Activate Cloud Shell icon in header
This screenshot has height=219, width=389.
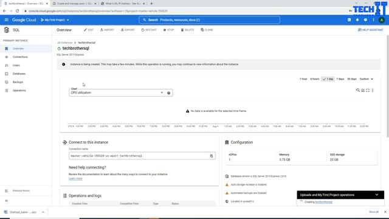pyautogui.click(x=349, y=20)
